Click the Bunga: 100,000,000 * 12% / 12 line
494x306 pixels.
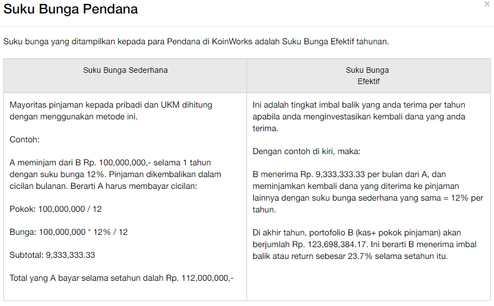(x=68, y=232)
